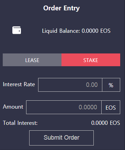Click the LEASE label text
Screen dimensions: 125x150
[32, 60]
